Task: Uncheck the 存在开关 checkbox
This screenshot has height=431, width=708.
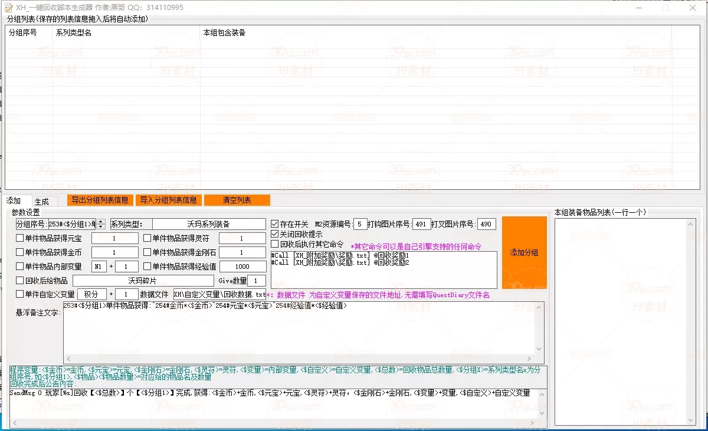Action: [274, 224]
